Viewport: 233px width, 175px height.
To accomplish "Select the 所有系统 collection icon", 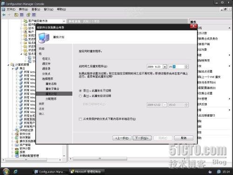I will [x=21, y=119].
